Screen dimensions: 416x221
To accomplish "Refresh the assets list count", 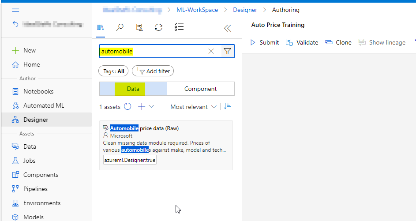I will coord(127,106).
